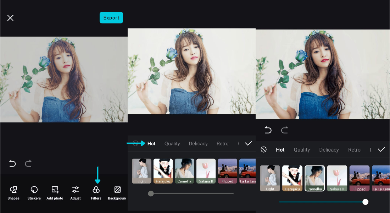The width and height of the screenshot is (390, 213).
Task: Redo in the left editor screen
Action: 28,164
